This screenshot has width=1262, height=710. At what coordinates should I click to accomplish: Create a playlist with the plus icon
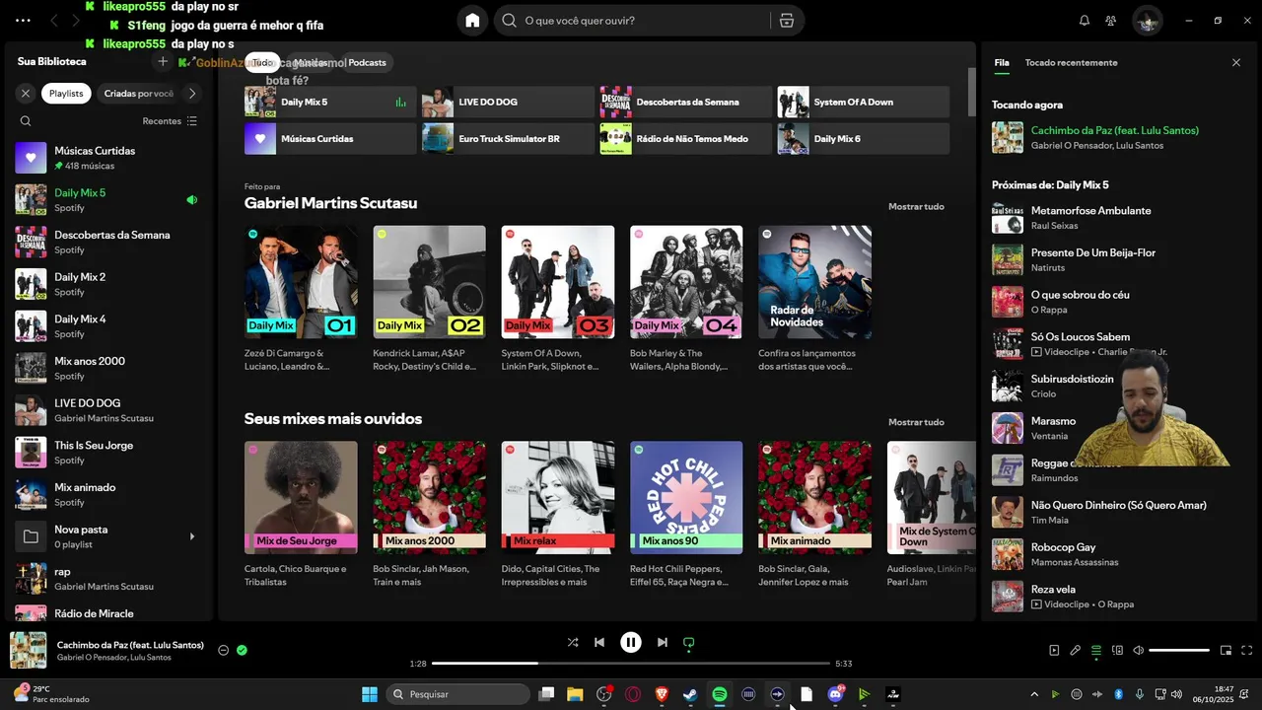click(x=163, y=61)
